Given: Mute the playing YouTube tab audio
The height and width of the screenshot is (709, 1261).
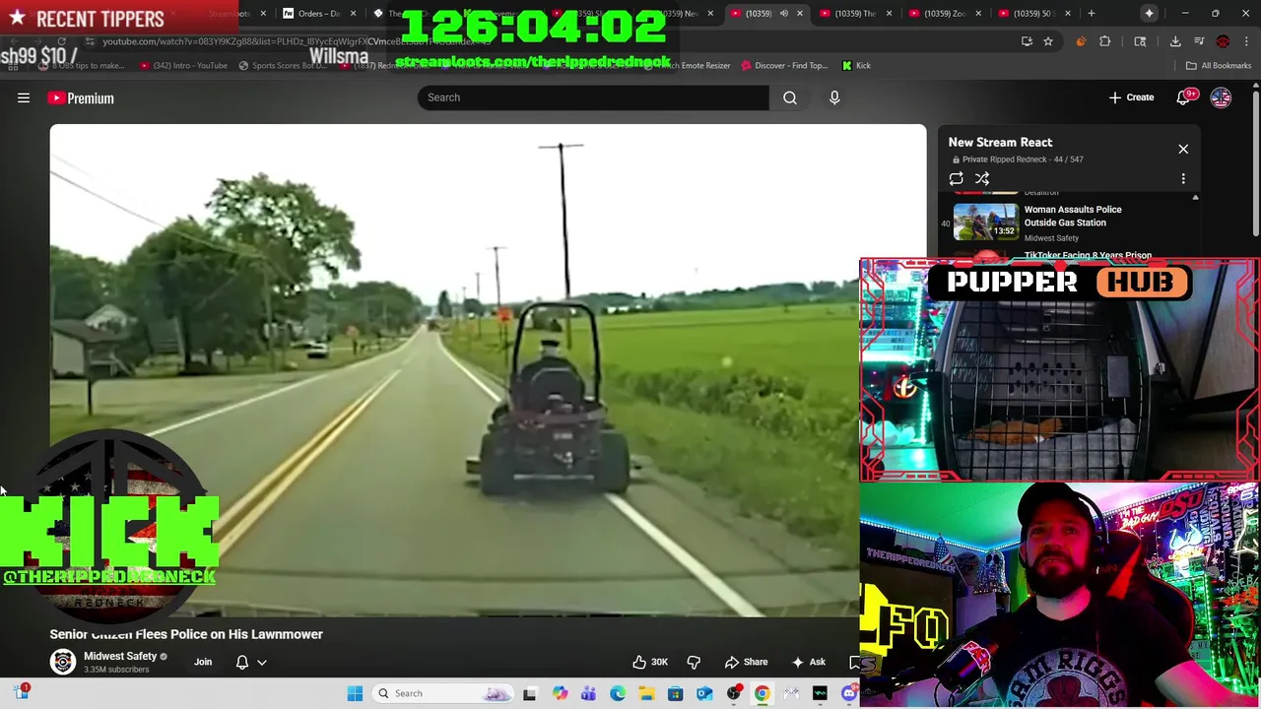Looking at the screenshot, I should coord(784,14).
